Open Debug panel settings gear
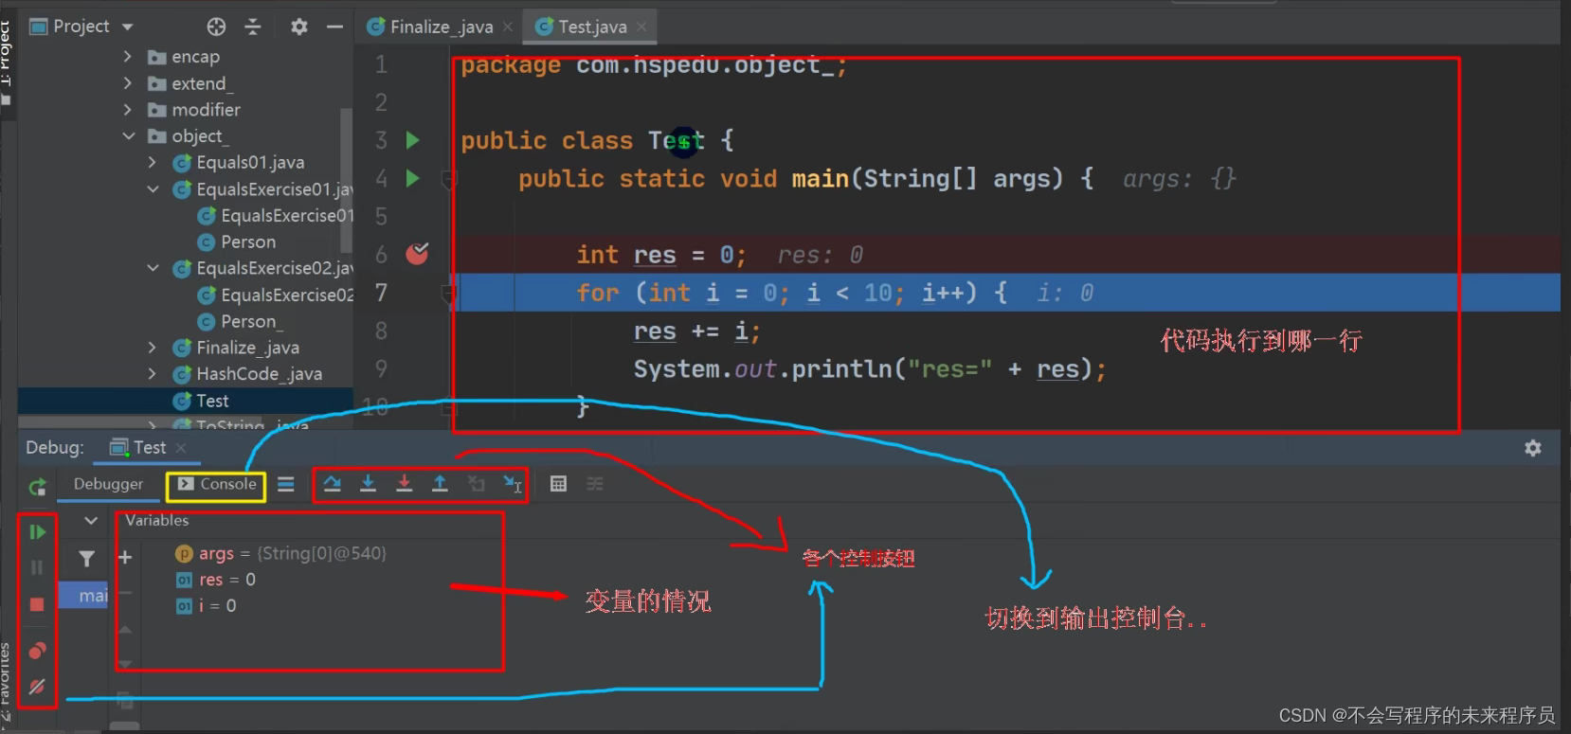1571x734 pixels. 1533,448
